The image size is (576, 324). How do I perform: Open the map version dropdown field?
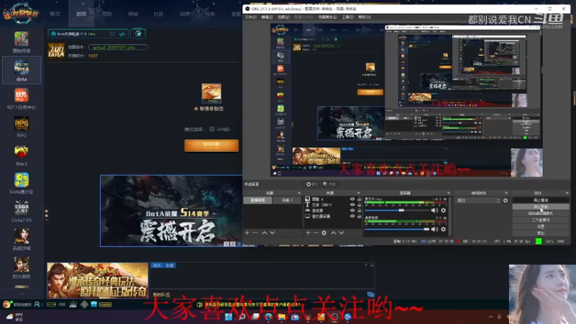coord(118,47)
